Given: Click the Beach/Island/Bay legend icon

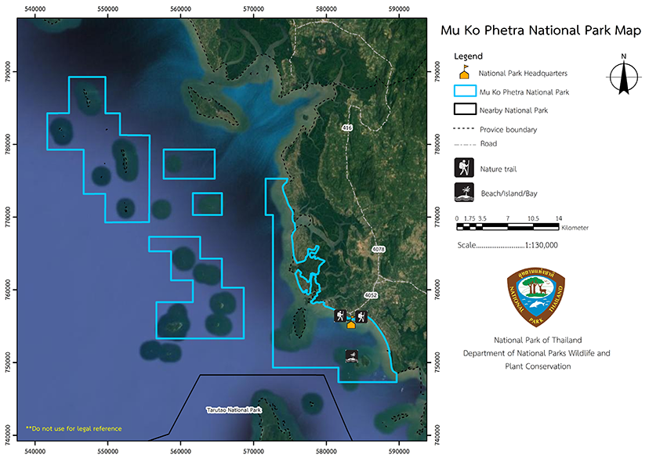Looking at the screenshot, I should pos(463,191).
